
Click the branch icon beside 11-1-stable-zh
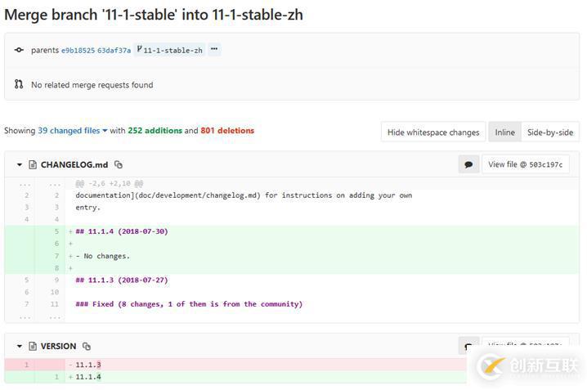[140, 50]
